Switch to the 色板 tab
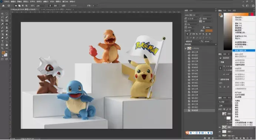The height and width of the screenshot is (140, 256). point(225,11)
